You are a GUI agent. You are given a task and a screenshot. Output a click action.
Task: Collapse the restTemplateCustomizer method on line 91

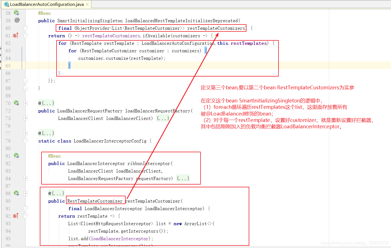point(25,208)
